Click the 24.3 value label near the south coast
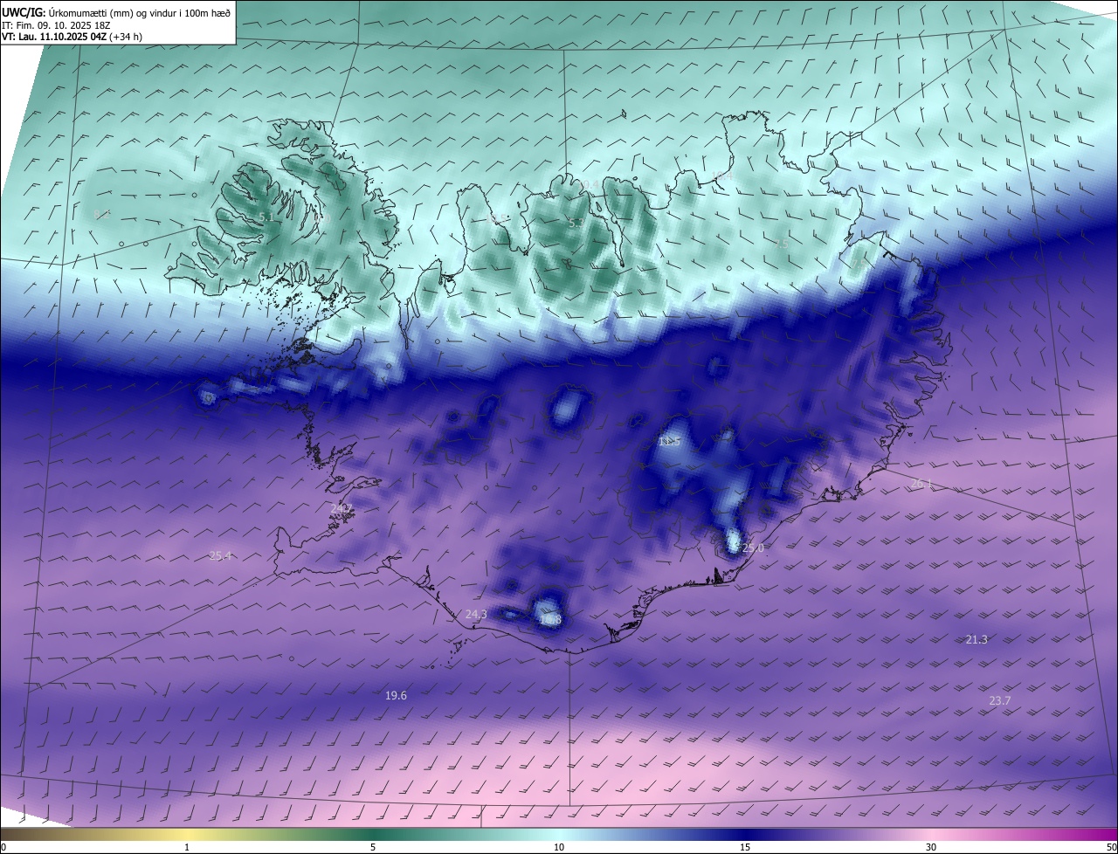 [476, 615]
